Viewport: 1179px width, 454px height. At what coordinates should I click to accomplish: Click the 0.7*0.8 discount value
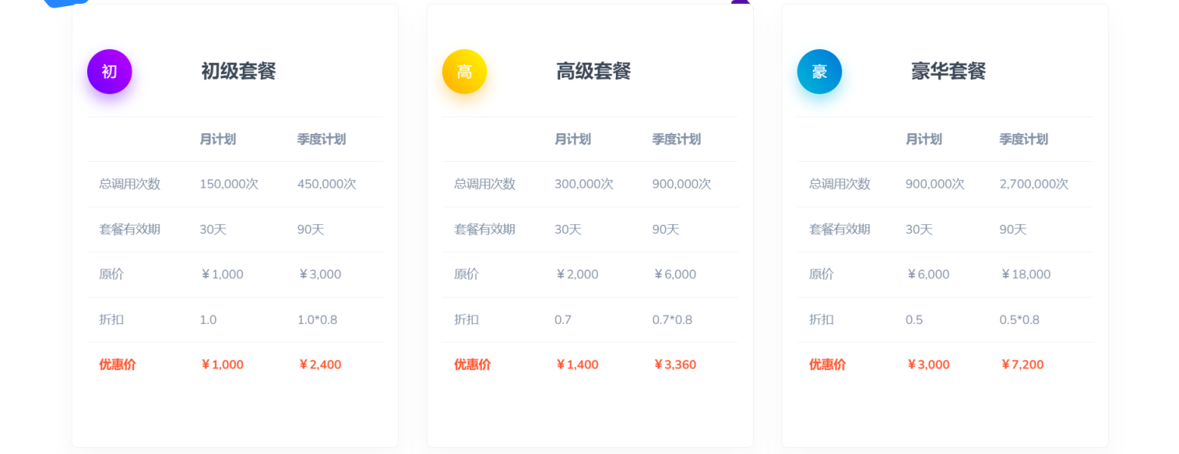coord(672,319)
